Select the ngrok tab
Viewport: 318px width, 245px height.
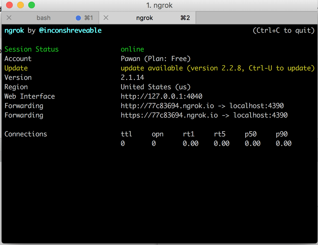(144, 18)
